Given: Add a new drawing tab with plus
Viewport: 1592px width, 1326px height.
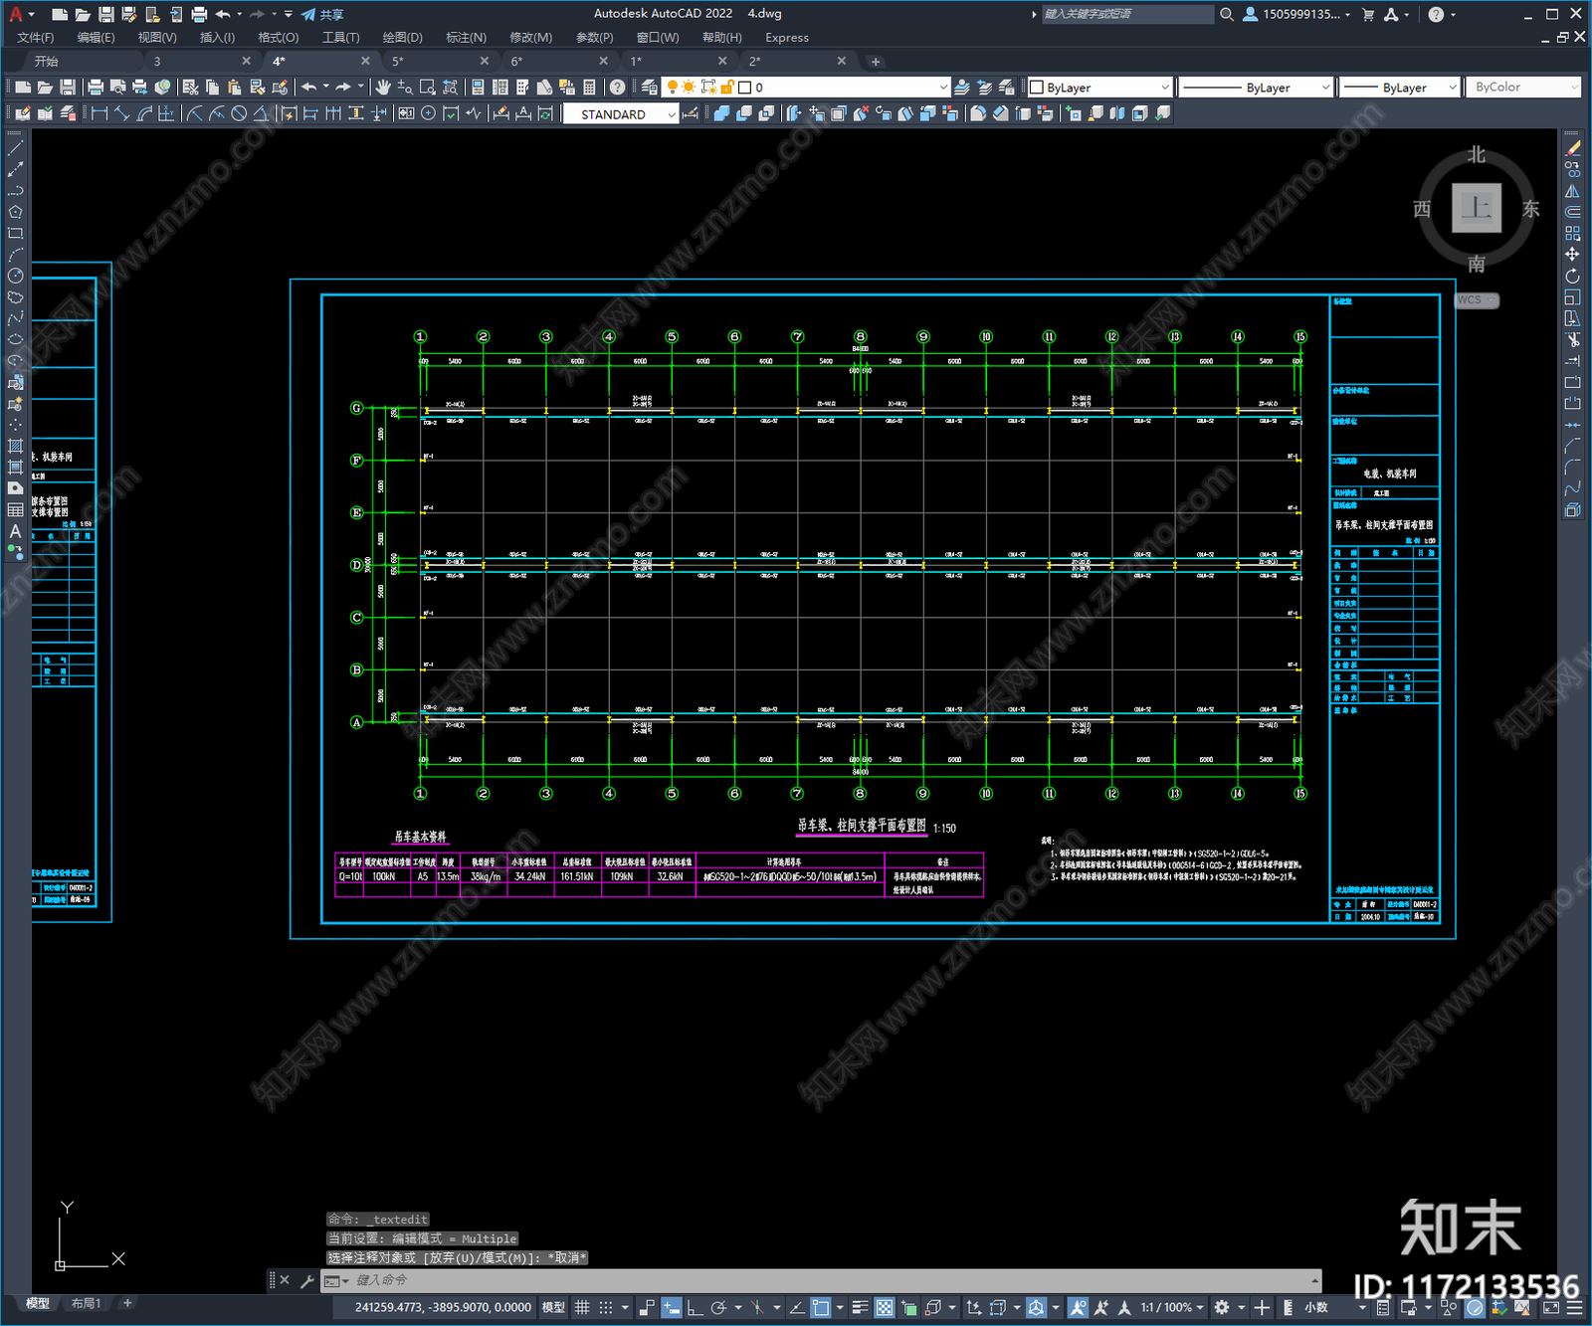Looking at the screenshot, I should [876, 62].
